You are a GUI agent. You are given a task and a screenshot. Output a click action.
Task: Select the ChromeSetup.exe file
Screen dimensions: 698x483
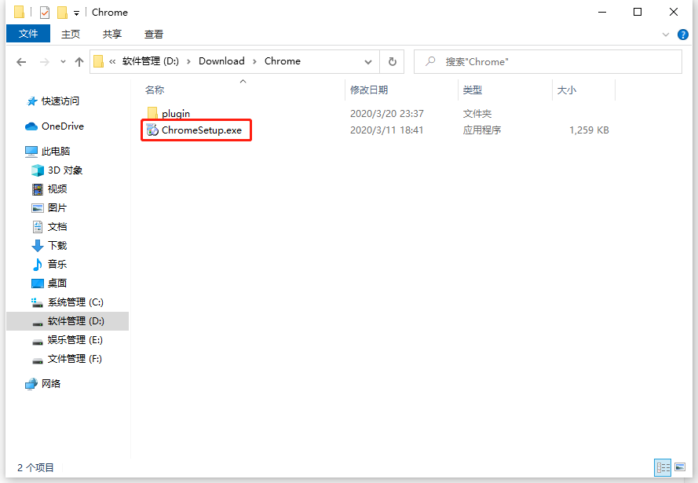pyautogui.click(x=194, y=130)
